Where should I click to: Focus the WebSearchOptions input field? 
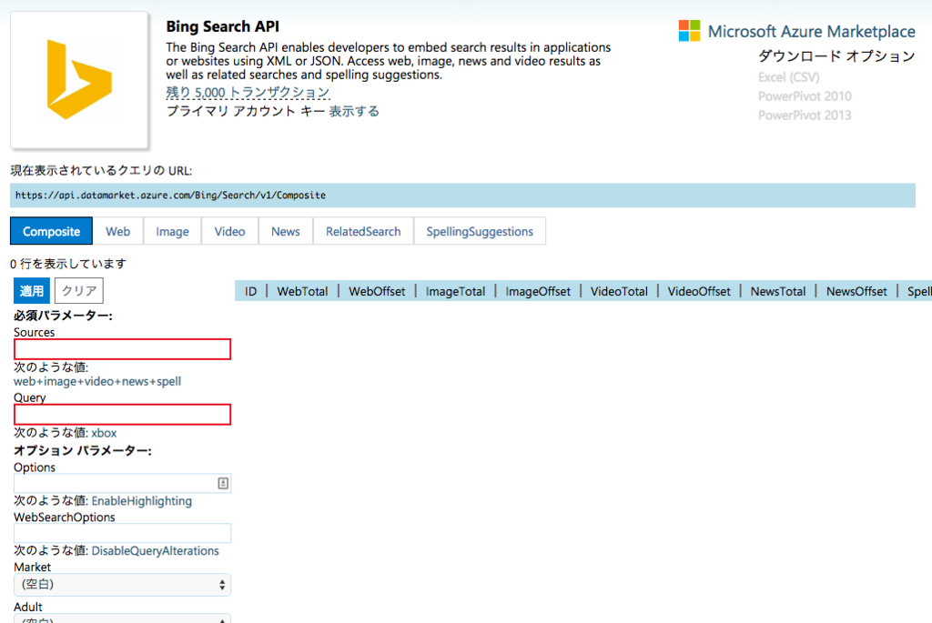point(123,533)
